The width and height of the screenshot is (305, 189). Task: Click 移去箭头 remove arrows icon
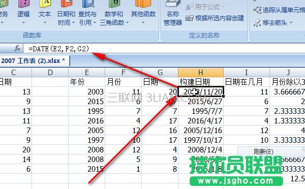[x=257, y=23]
